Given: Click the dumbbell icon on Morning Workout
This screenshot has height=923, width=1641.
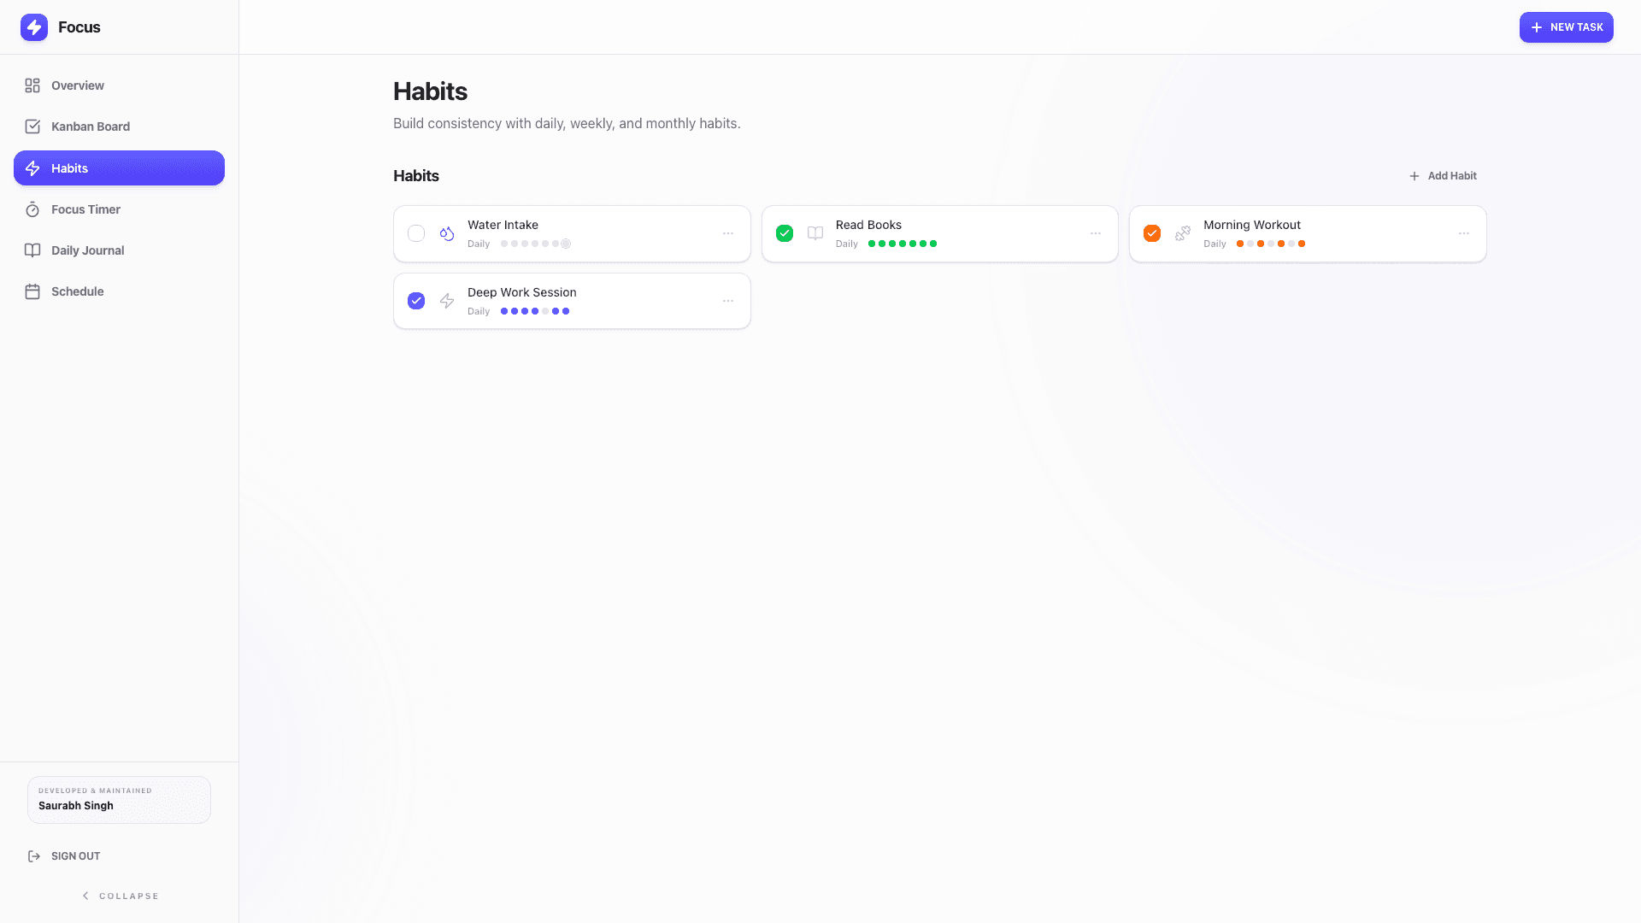Looking at the screenshot, I should point(1183,233).
